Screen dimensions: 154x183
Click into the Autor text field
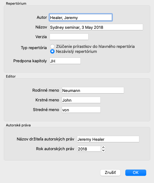[81, 18]
